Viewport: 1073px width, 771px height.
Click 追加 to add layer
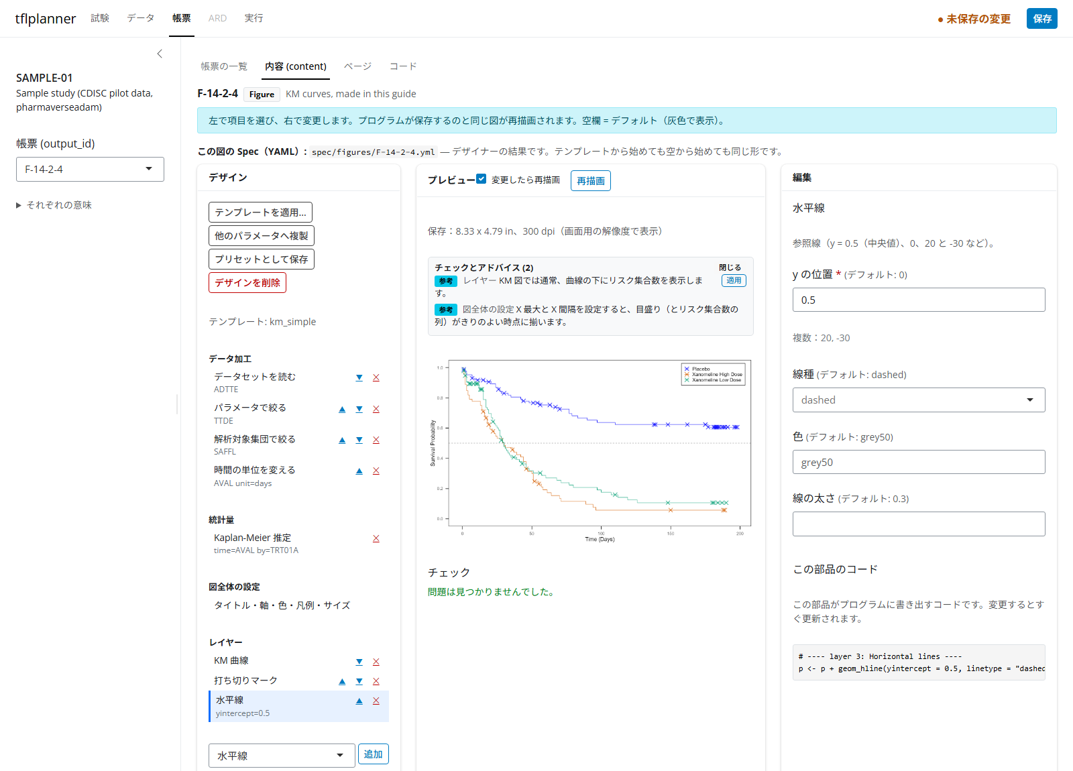tap(374, 754)
